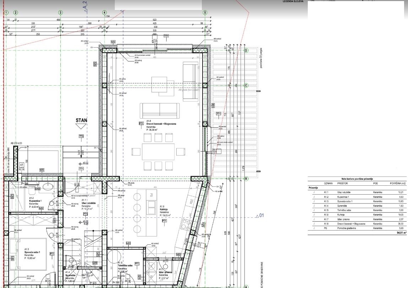This screenshot has height=288, width=408.
Task: Select grid axis bubble 5 at top
Action: (205, 12)
